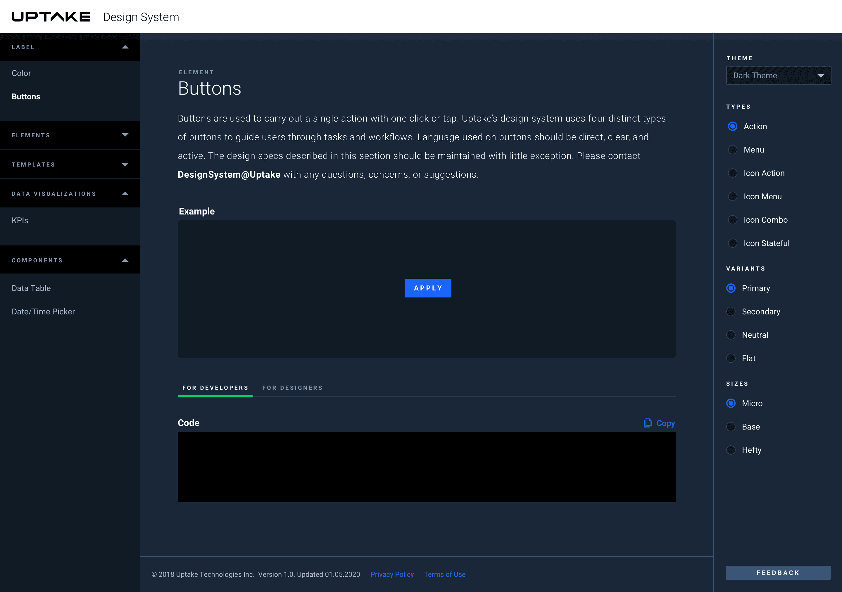The height and width of the screenshot is (592, 842).
Task: Collapse the Data Visualizations section arrow
Action: pos(125,194)
